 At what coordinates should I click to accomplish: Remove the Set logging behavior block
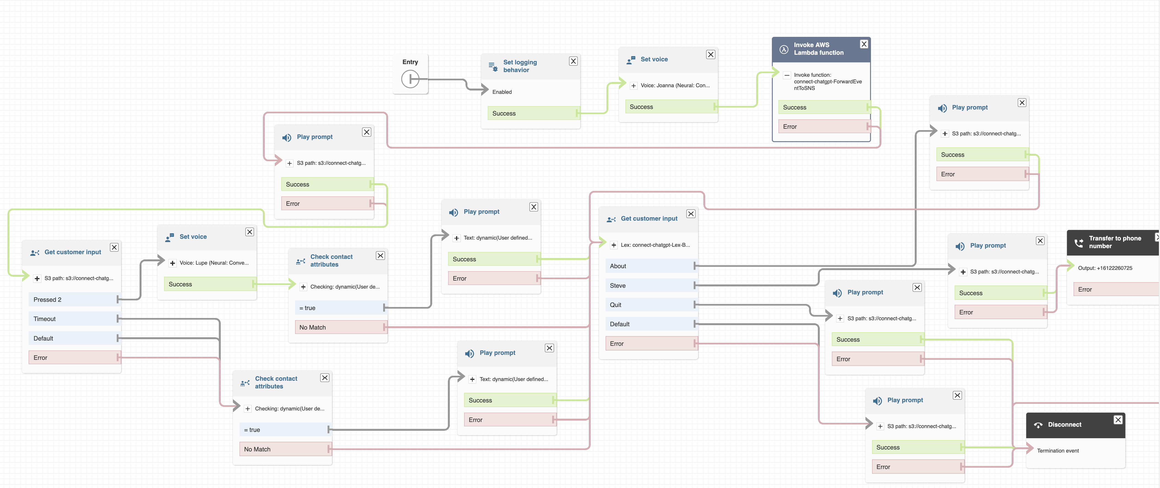(573, 61)
